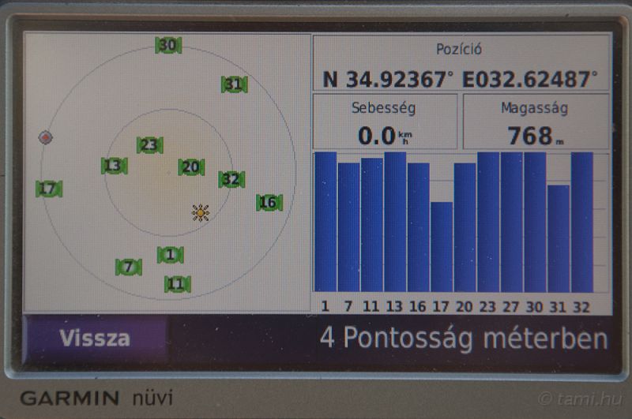632x419 pixels.
Task: Select satellite 7 icon at bottom left
Action: 129,267
